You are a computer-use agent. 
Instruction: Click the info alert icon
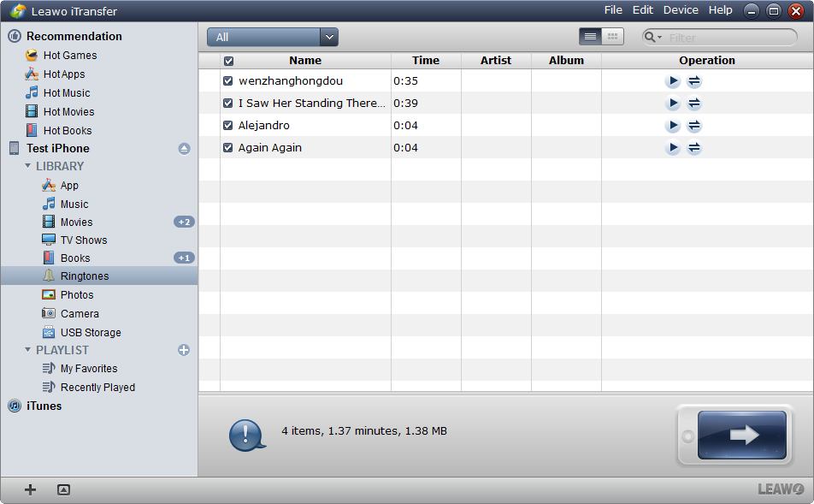coord(247,435)
